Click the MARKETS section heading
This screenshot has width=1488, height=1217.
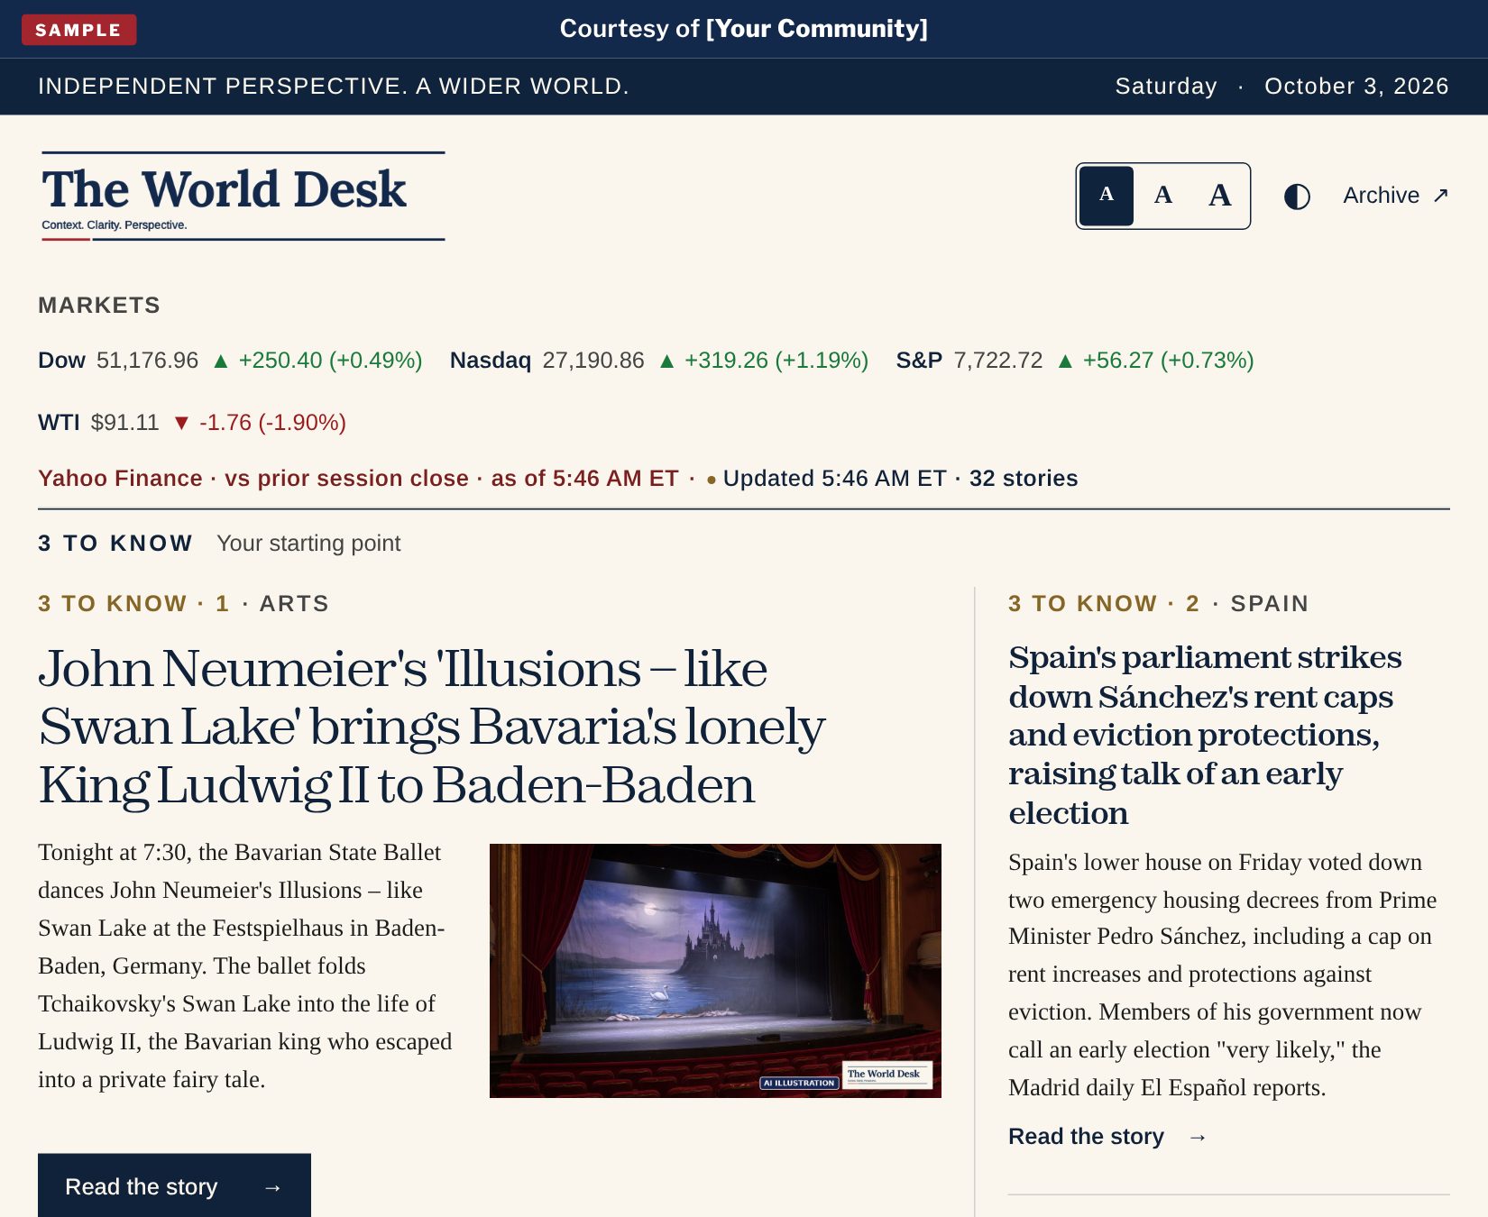tap(99, 306)
